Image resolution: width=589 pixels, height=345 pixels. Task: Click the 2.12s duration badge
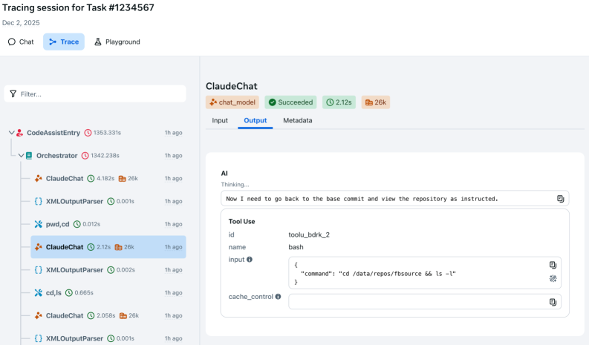[339, 102]
